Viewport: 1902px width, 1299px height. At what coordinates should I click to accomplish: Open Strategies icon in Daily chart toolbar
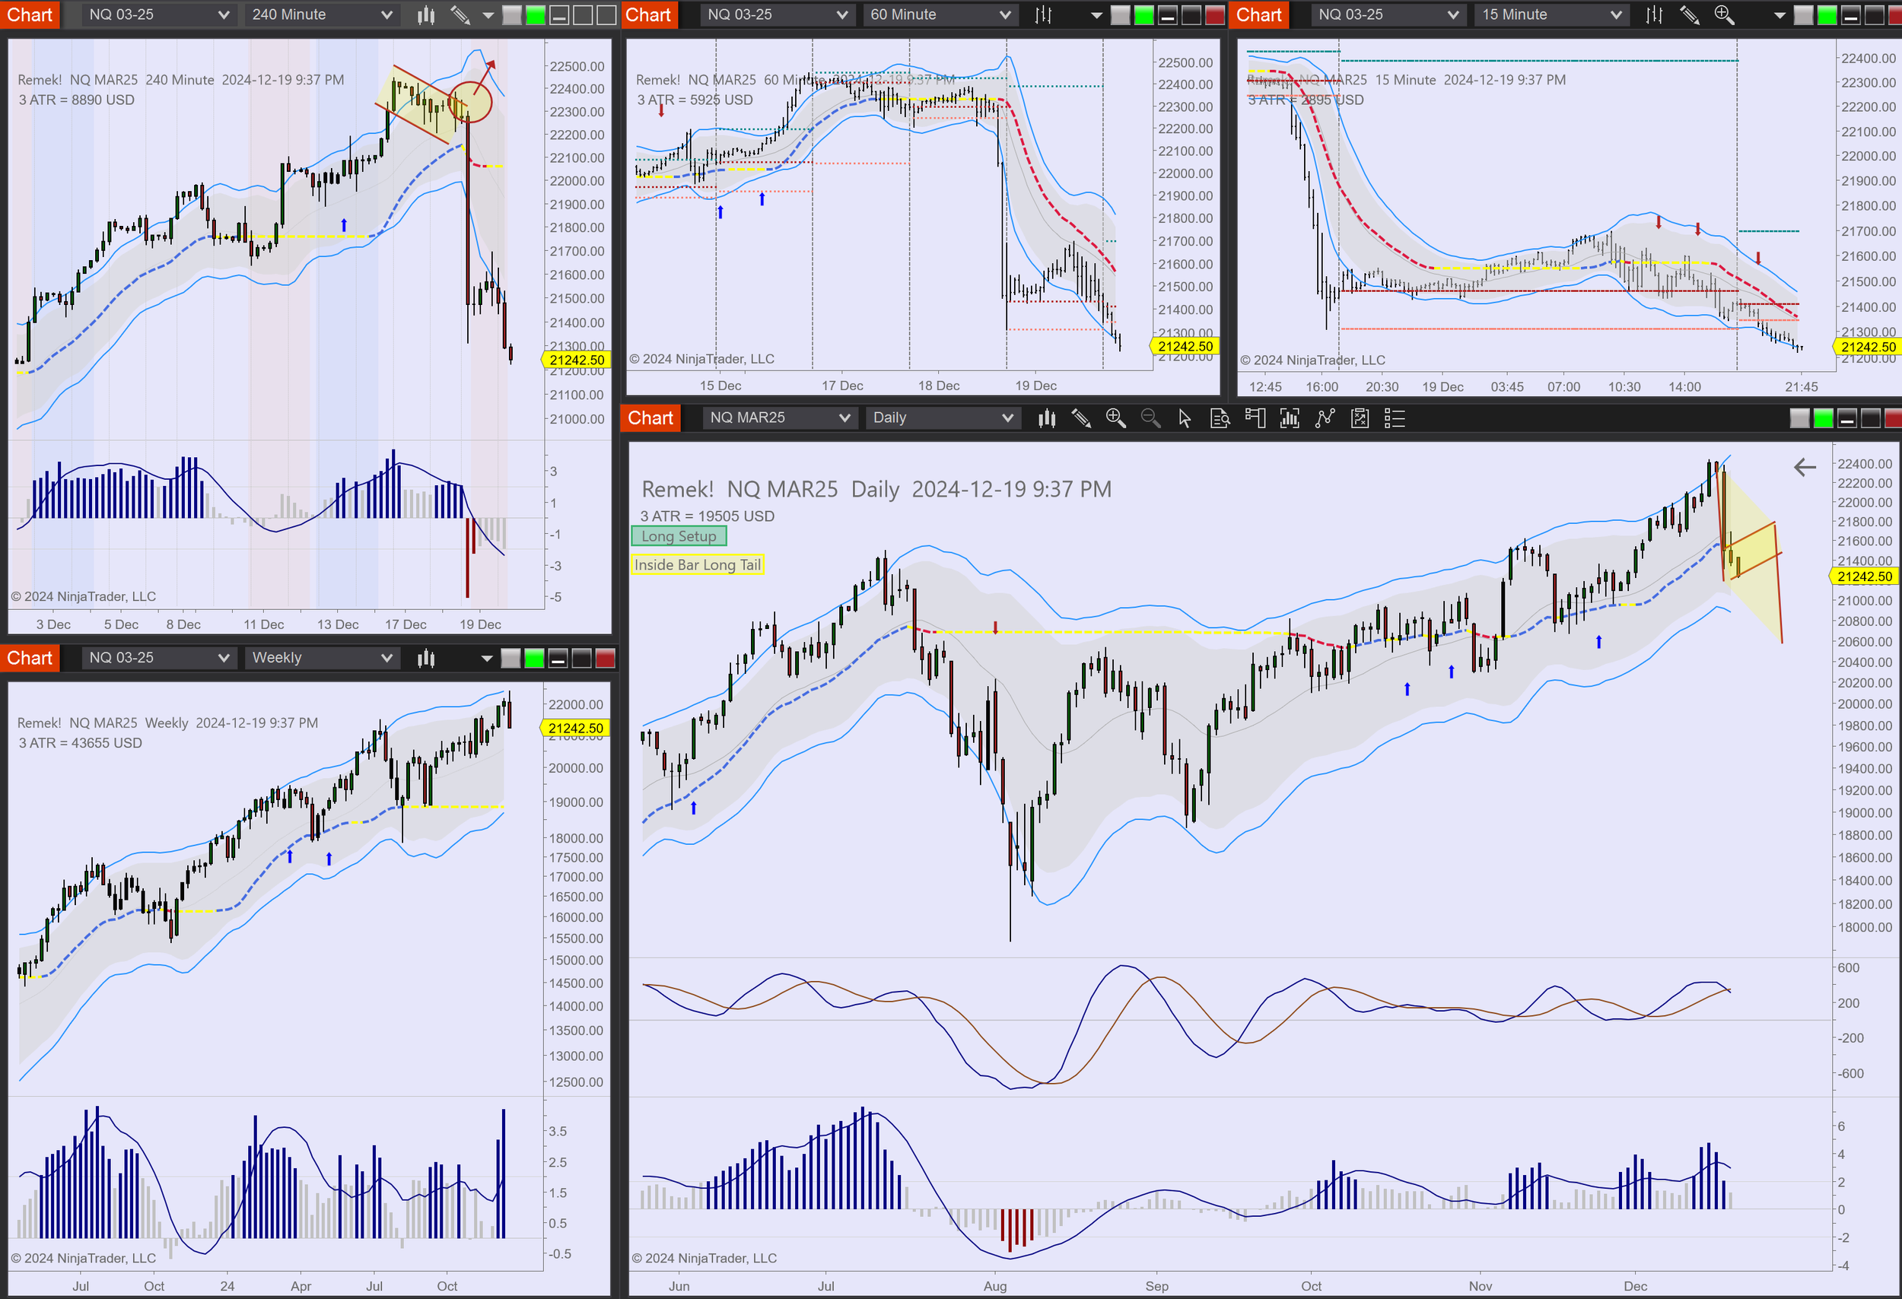pos(1360,419)
